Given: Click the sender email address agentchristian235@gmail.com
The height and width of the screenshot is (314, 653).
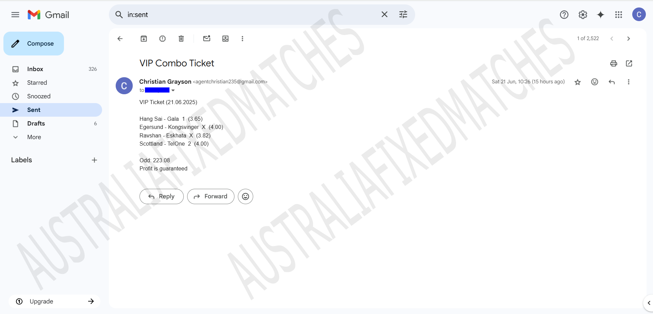Looking at the screenshot, I should (230, 82).
